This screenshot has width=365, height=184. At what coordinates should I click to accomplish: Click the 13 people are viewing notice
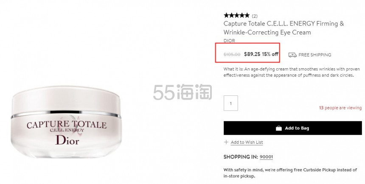[340, 108]
